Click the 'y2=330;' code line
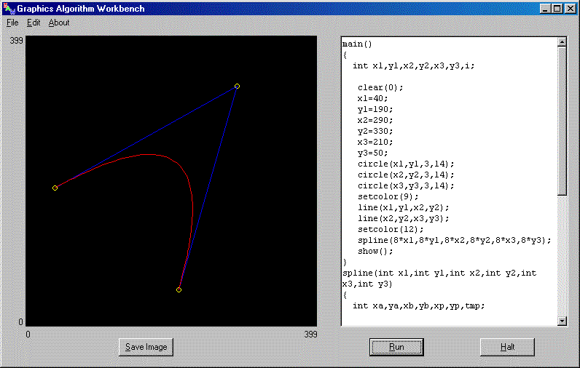The width and height of the screenshot is (580, 368). click(375, 132)
